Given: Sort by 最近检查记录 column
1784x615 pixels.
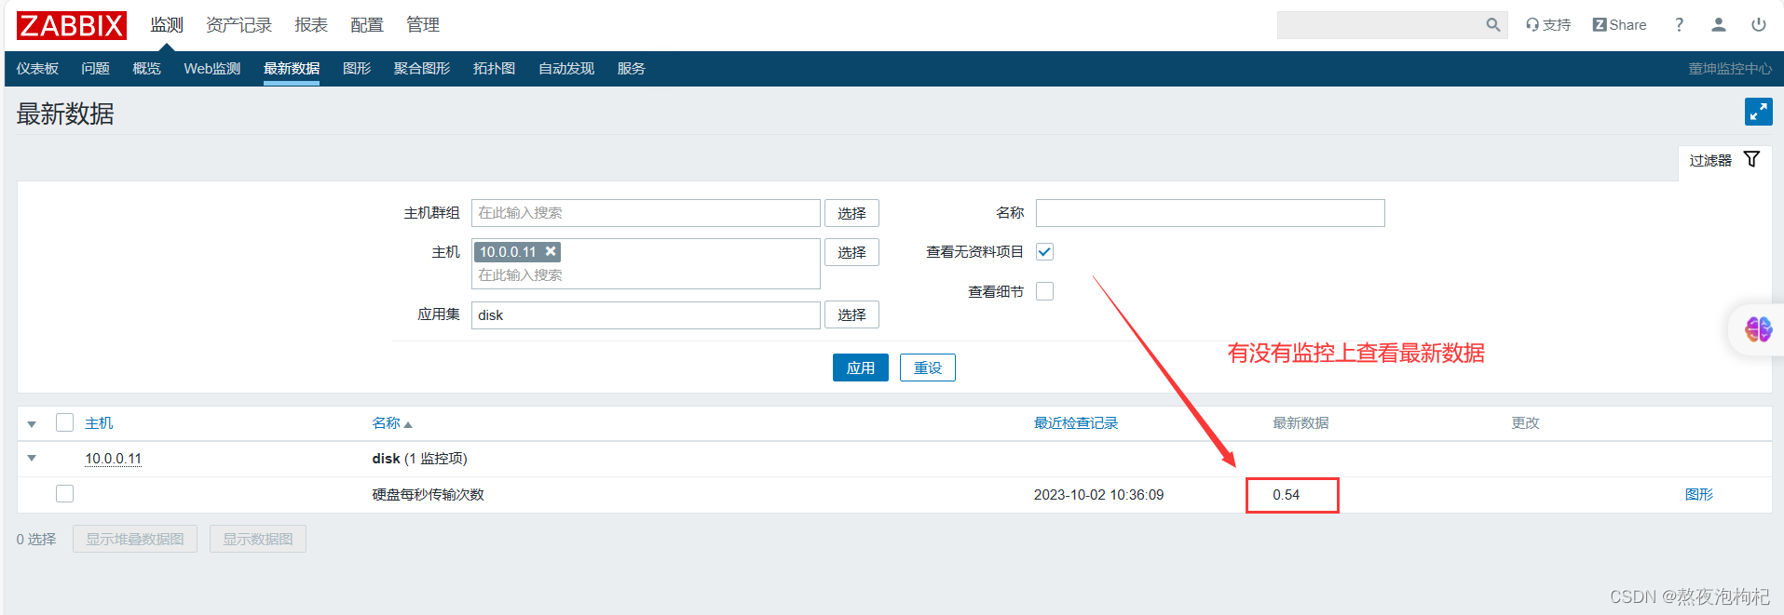Looking at the screenshot, I should click(1076, 423).
